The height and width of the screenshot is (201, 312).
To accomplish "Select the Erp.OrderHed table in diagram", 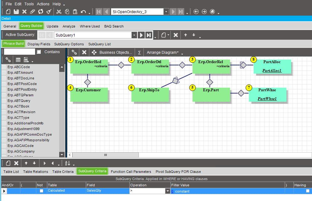I will pyautogui.click(x=89, y=67).
